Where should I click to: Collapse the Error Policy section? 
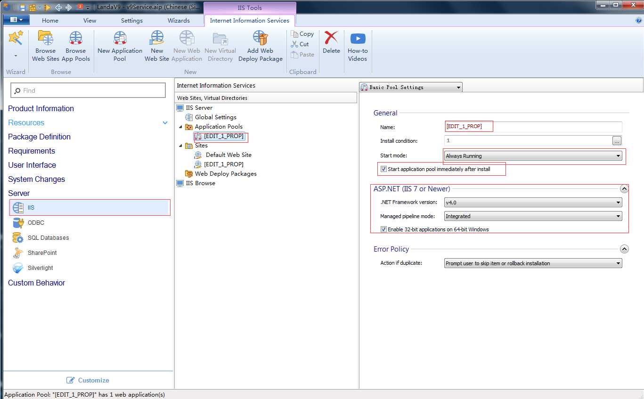pyautogui.click(x=624, y=249)
